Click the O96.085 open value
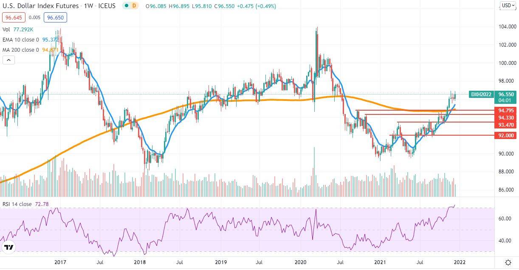 tap(156, 6)
